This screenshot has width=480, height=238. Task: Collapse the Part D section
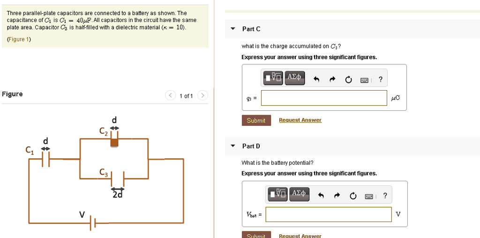[233, 146]
